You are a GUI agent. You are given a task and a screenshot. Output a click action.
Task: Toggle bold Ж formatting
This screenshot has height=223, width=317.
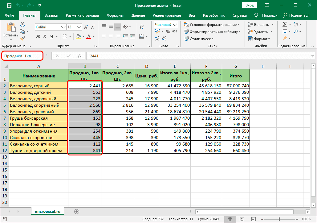coord(38,36)
